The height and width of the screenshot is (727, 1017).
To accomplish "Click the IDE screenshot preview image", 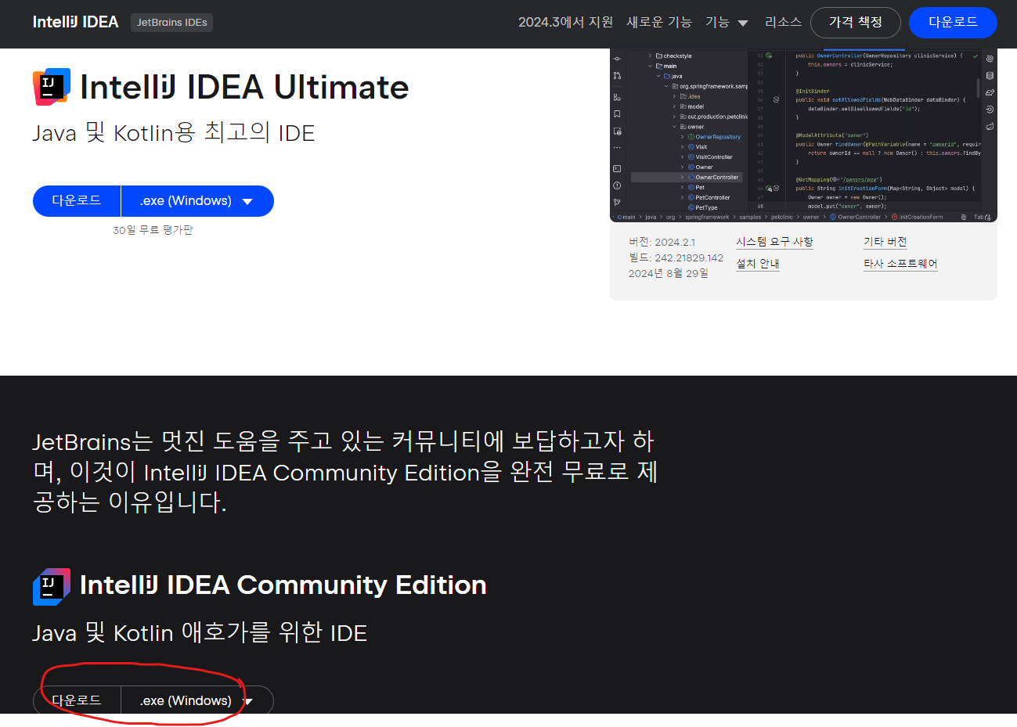I will (803, 135).
